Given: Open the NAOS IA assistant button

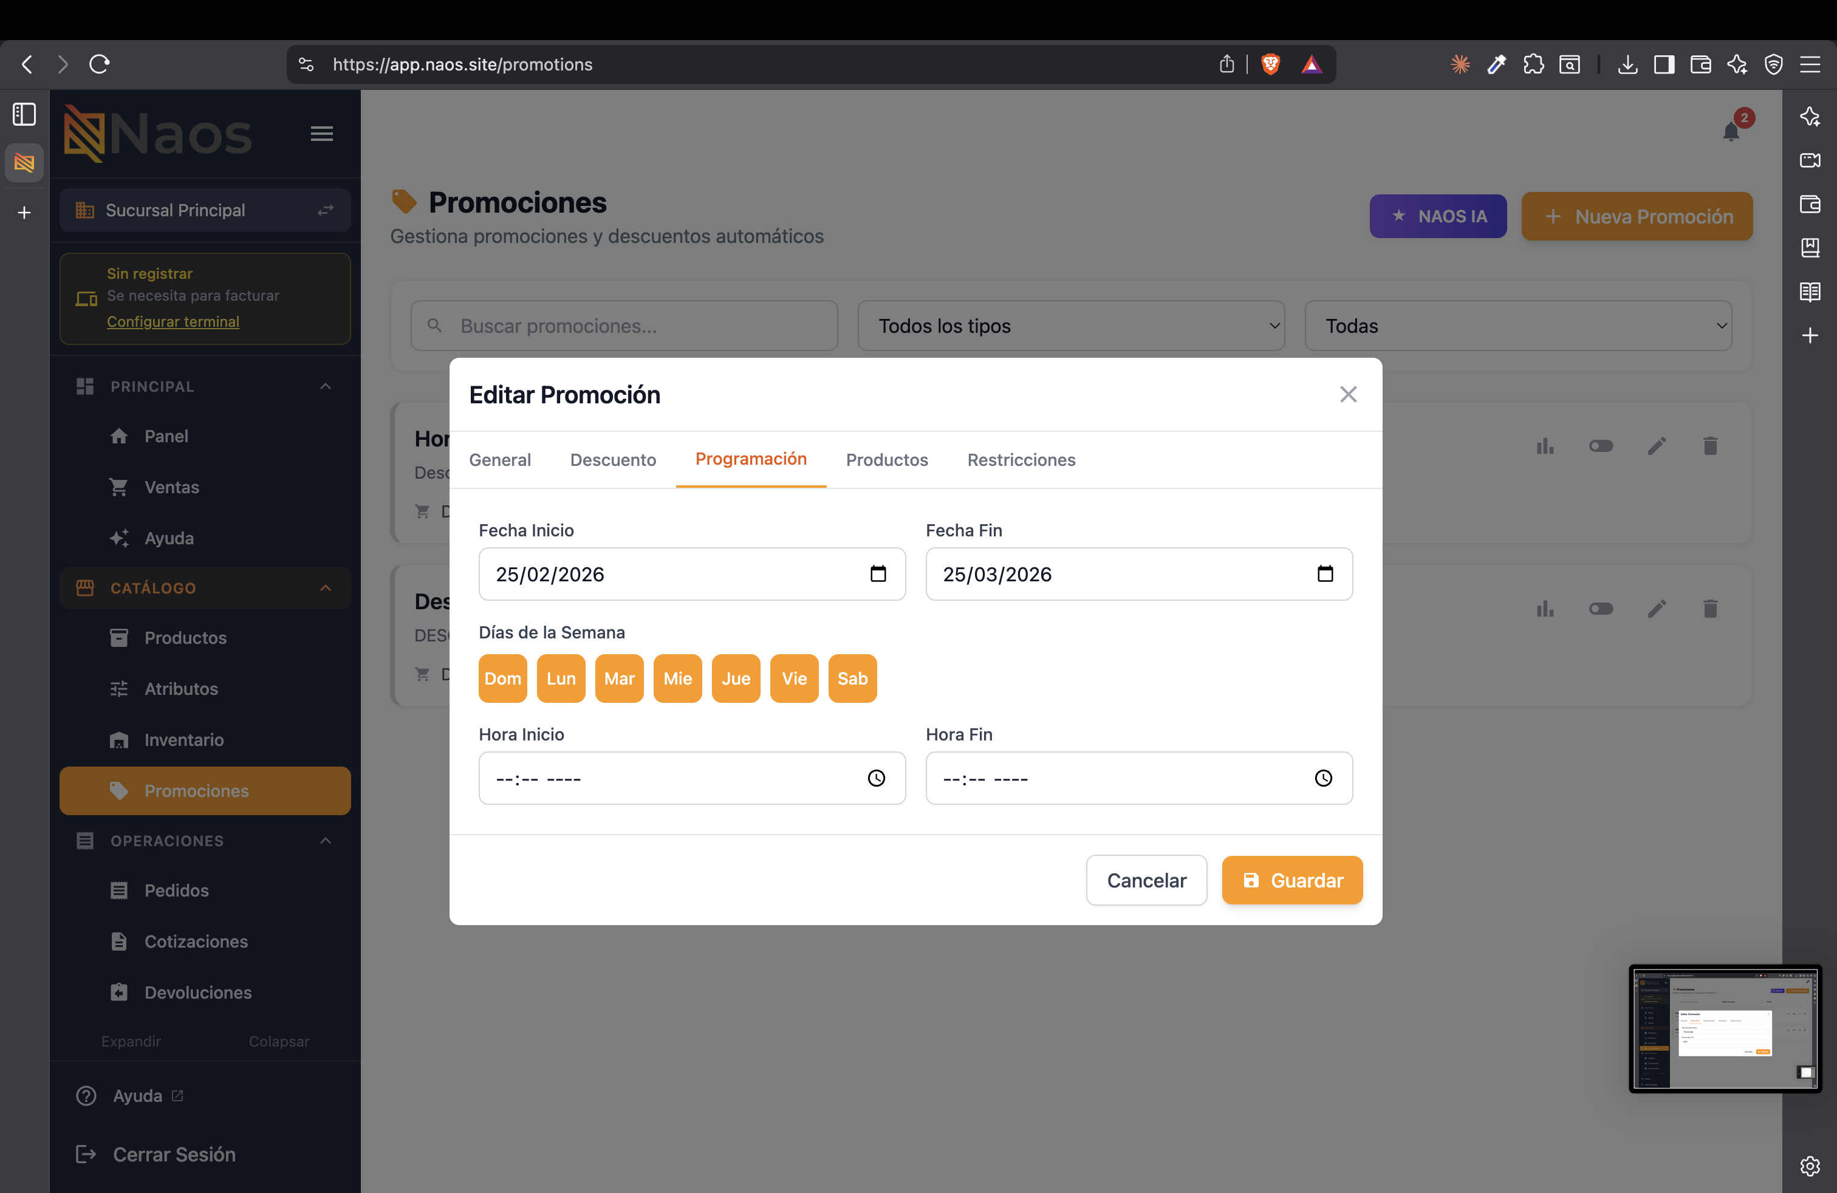Looking at the screenshot, I should [1438, 216].
